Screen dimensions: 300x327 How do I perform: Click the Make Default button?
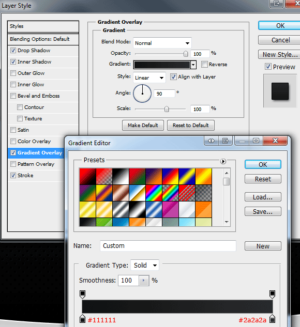(143, 126)
